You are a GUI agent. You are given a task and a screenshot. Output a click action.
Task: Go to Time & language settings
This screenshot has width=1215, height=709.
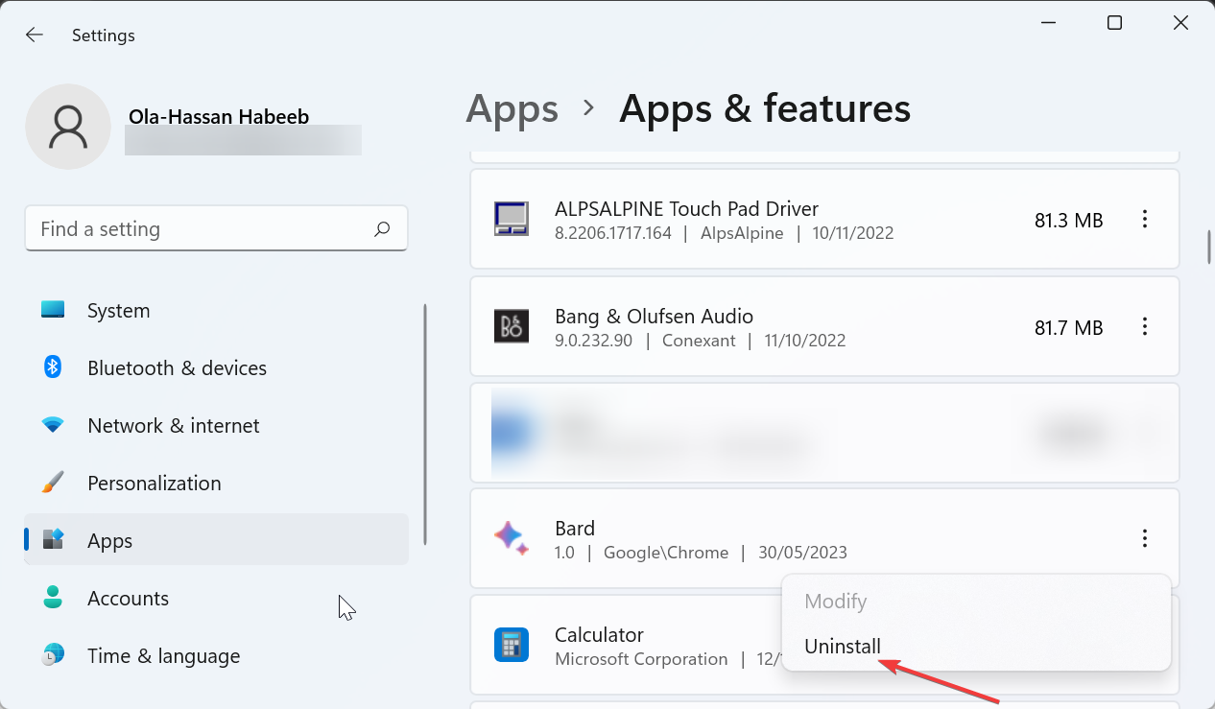[x=216, y=656]
